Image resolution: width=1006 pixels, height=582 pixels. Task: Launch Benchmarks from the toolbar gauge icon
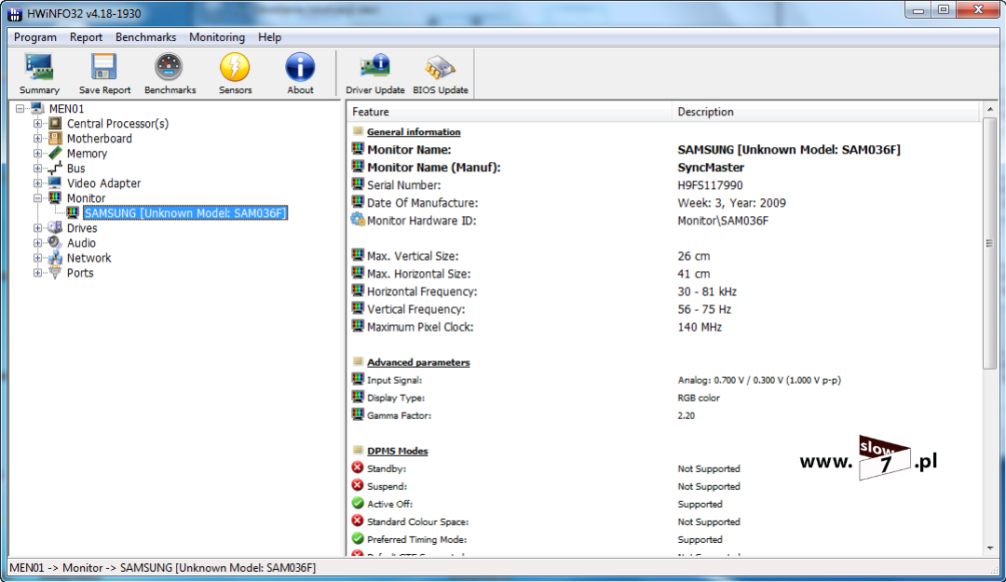click(x=170, y=67)
